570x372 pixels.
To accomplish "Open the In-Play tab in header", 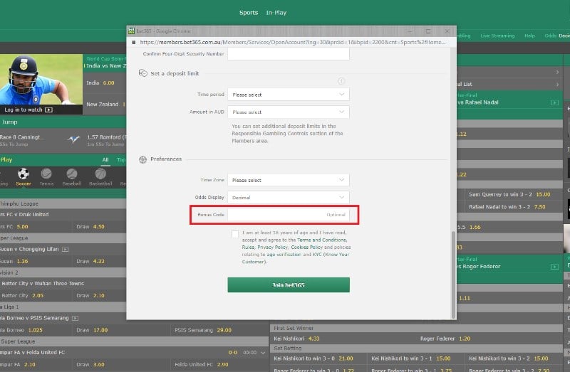I will coord(276,13).
